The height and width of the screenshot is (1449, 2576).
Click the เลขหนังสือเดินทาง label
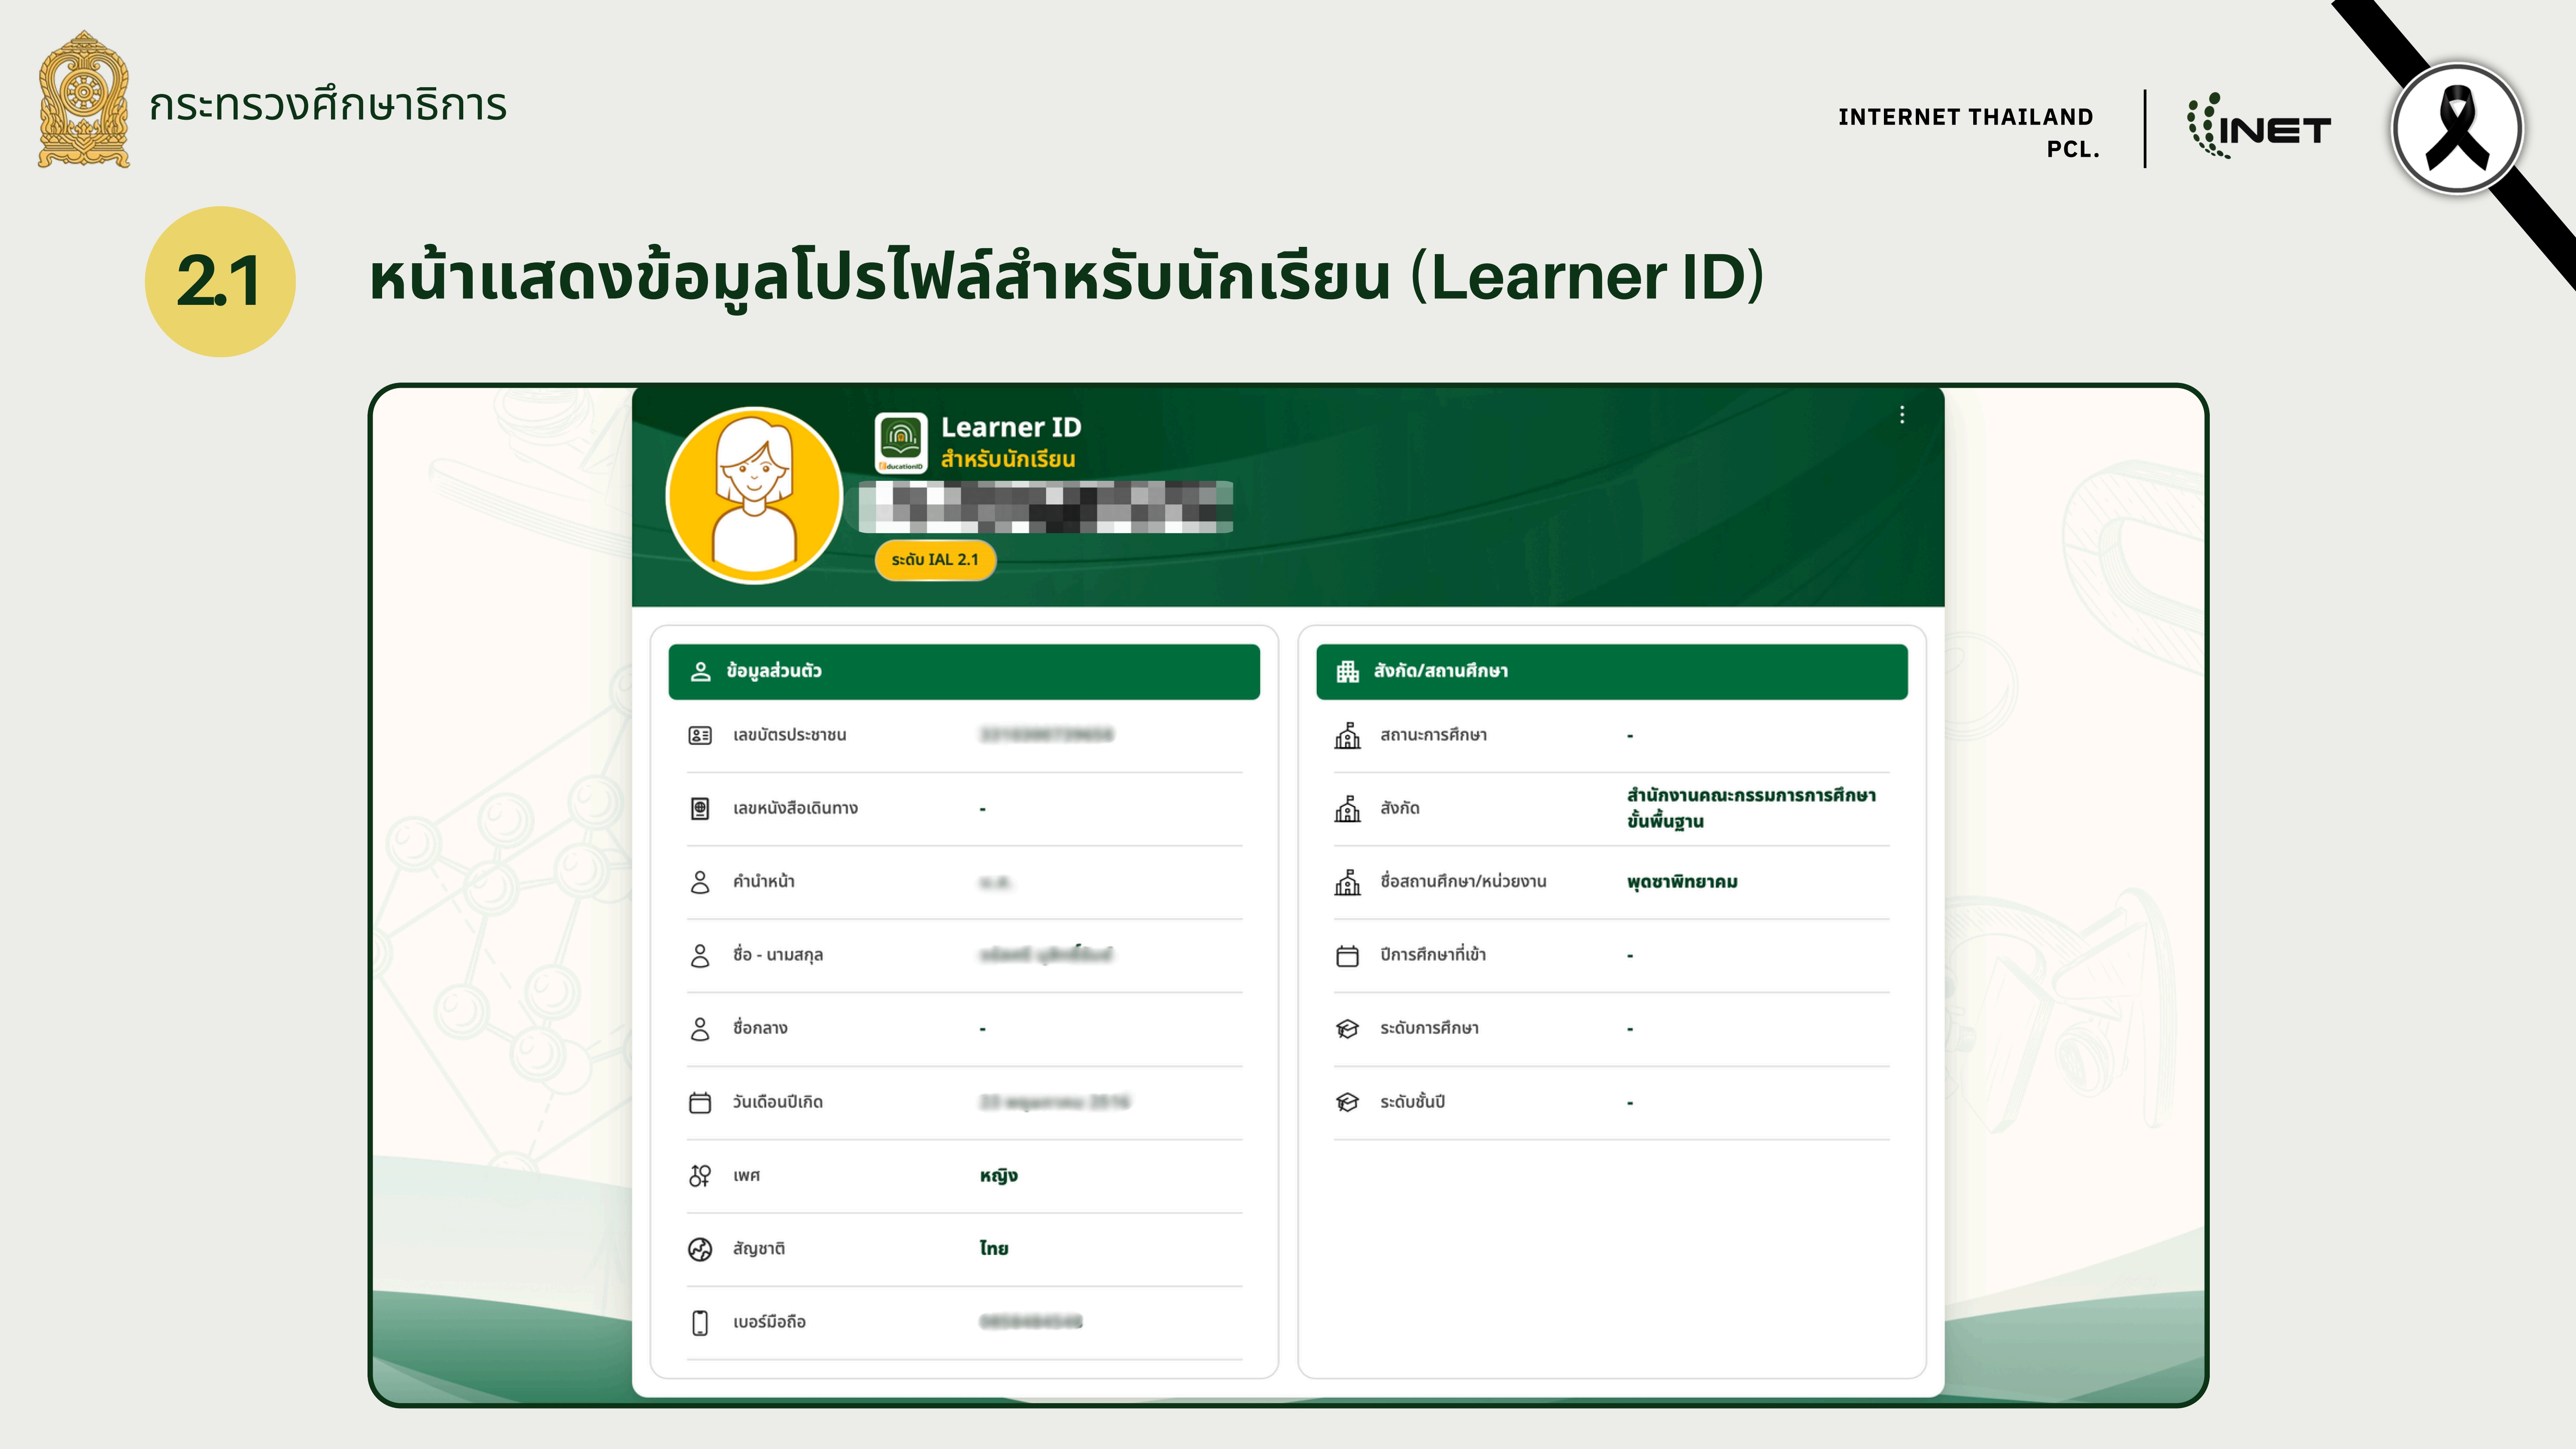(795, 808)
